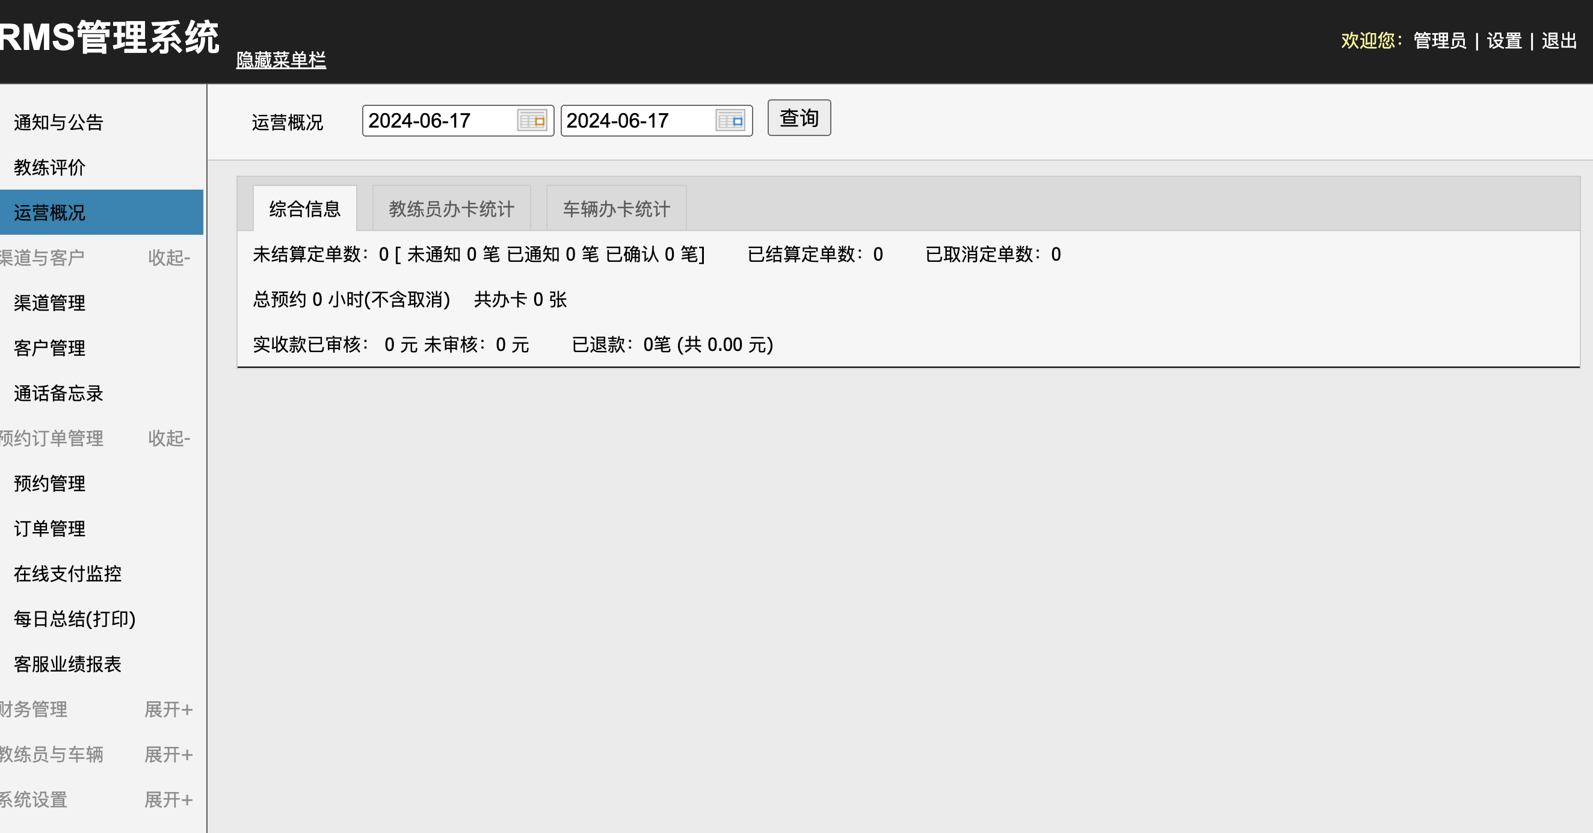Switch to 教练员办卡统计 tab
The width and height of the screenshot is (1593, 833).
tap(451, 209)
